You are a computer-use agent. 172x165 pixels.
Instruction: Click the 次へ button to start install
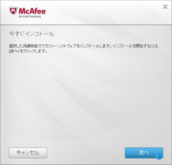pyautogui.click(x=144, y=153)
